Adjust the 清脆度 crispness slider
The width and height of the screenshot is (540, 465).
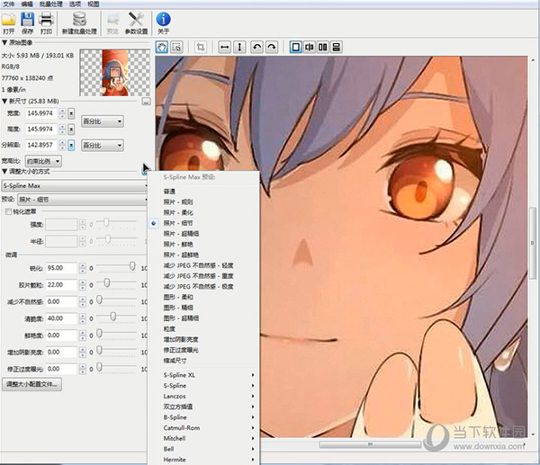pos(113,317)
